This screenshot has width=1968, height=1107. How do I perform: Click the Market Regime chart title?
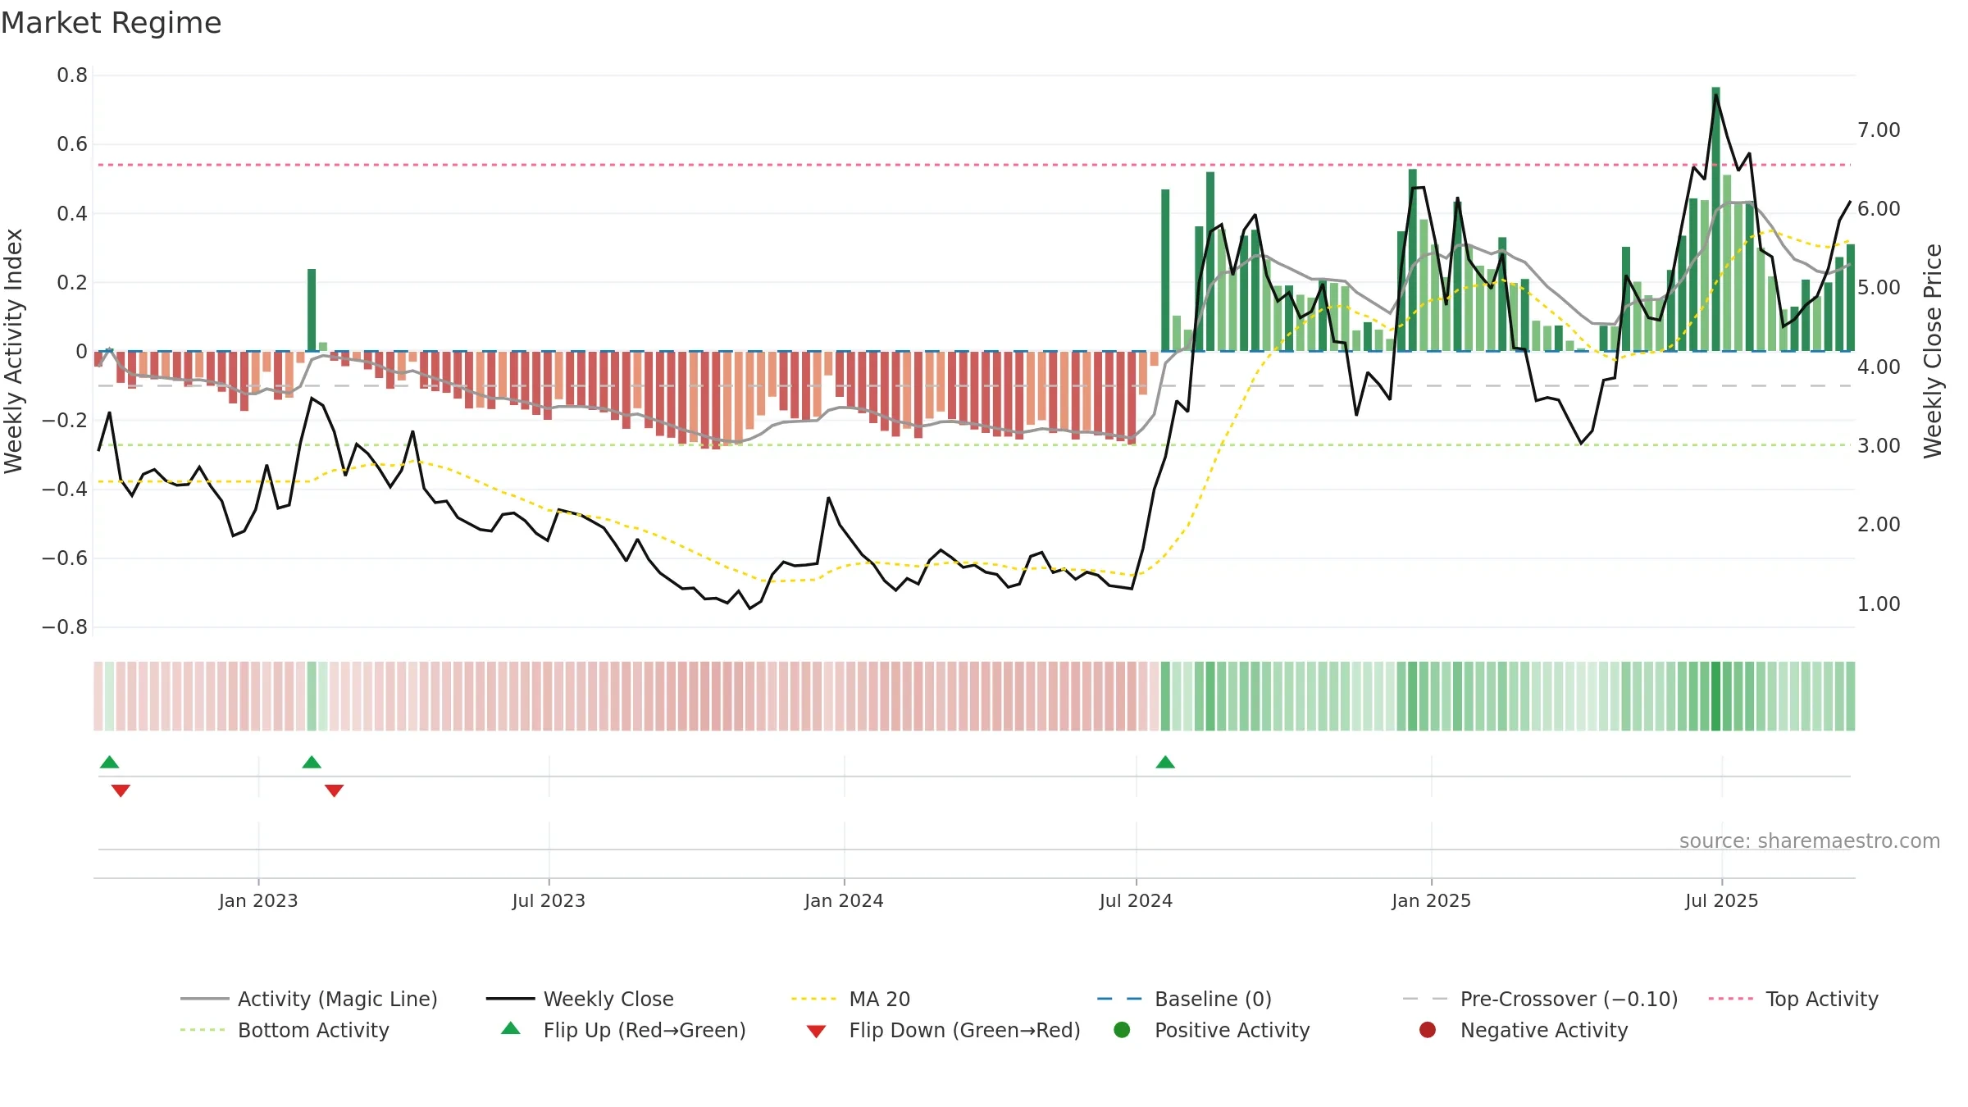111,23
